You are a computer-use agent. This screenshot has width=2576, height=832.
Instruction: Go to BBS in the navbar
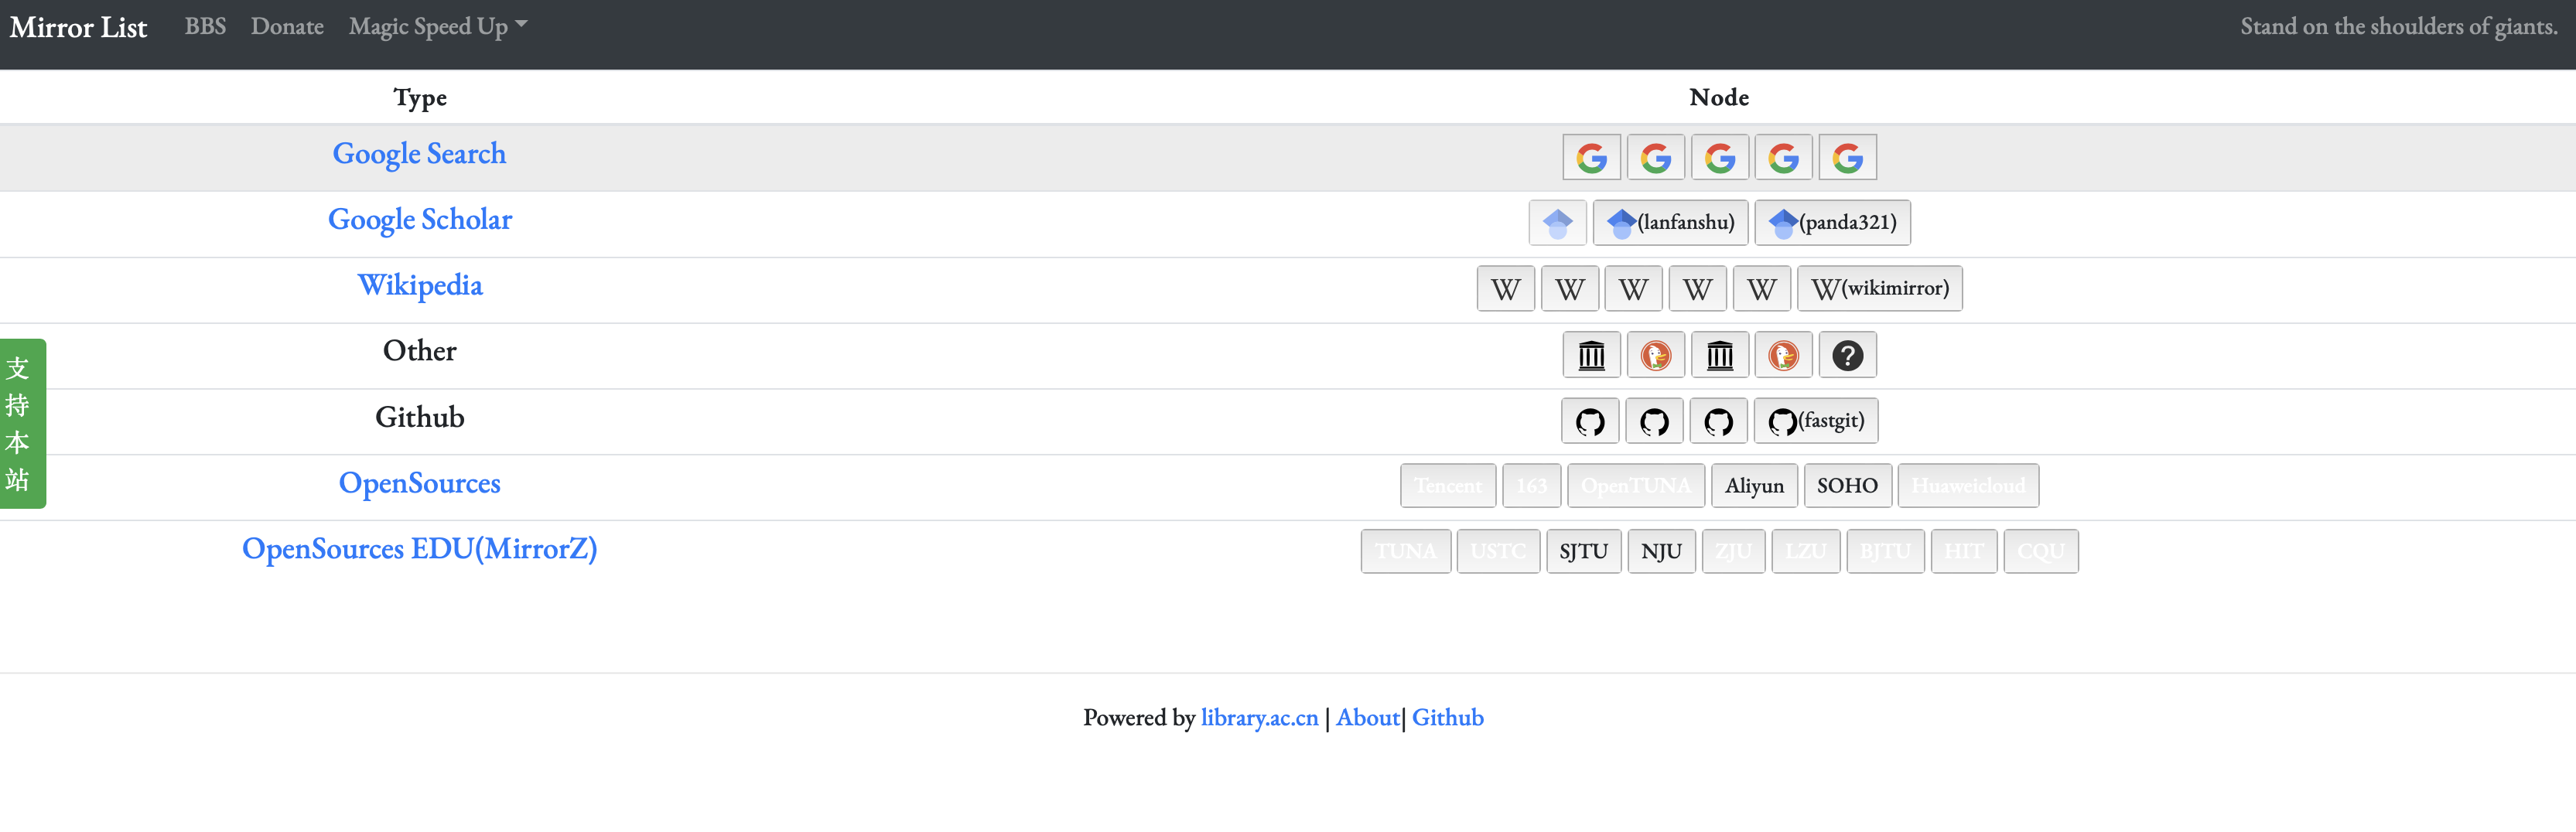click(x=205, y=26)
